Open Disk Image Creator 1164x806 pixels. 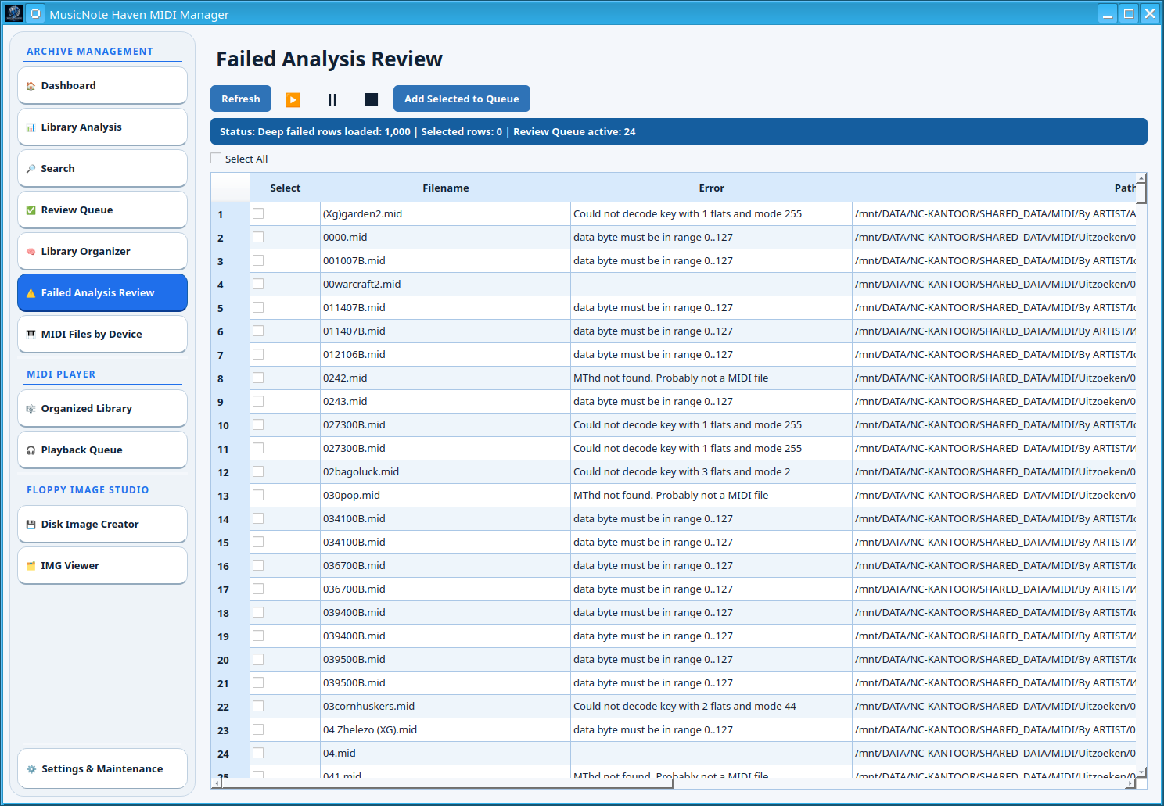102,525
